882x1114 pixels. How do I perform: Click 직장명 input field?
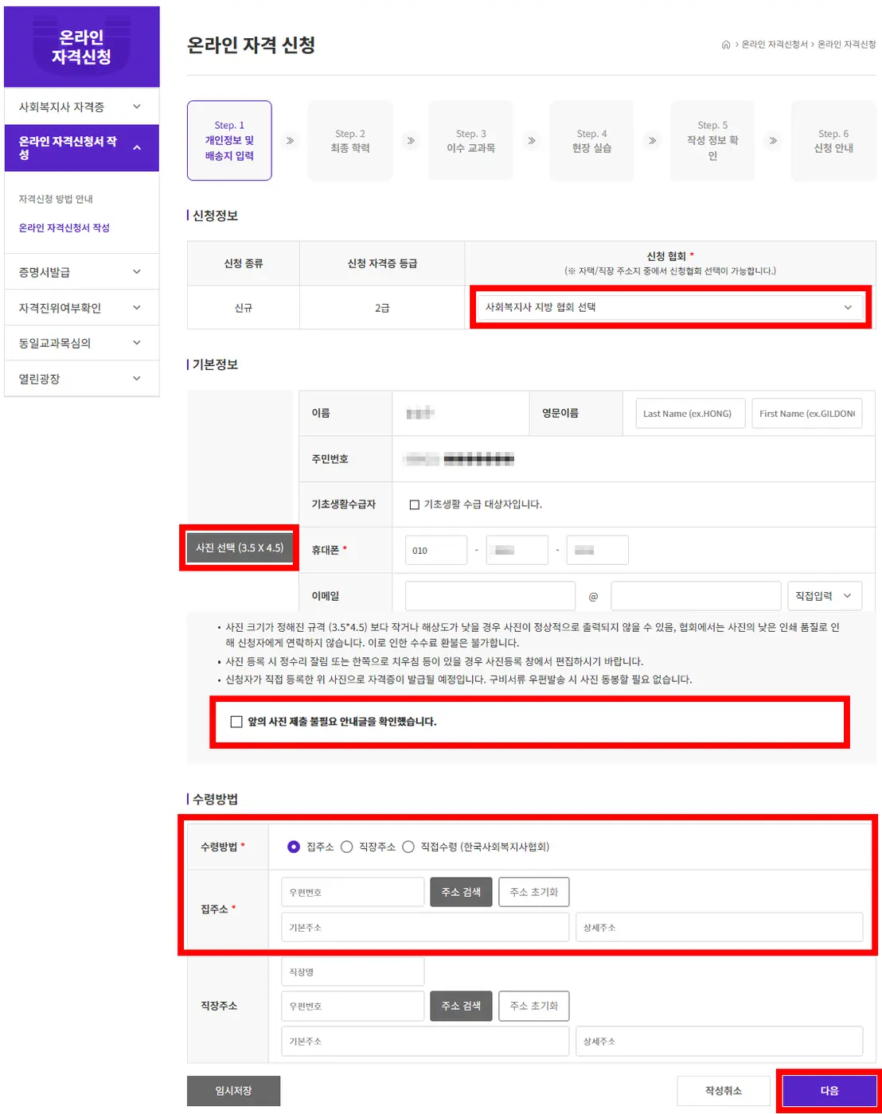click(x=353, y=972)
